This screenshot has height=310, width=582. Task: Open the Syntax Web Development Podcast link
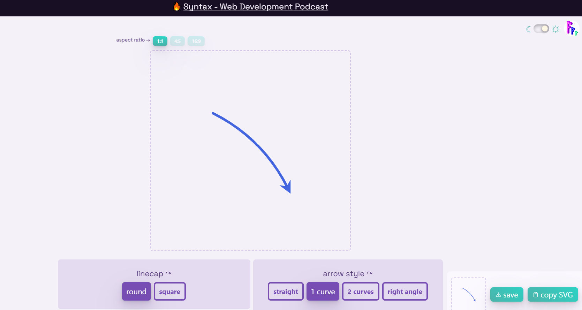coord(256,7)
